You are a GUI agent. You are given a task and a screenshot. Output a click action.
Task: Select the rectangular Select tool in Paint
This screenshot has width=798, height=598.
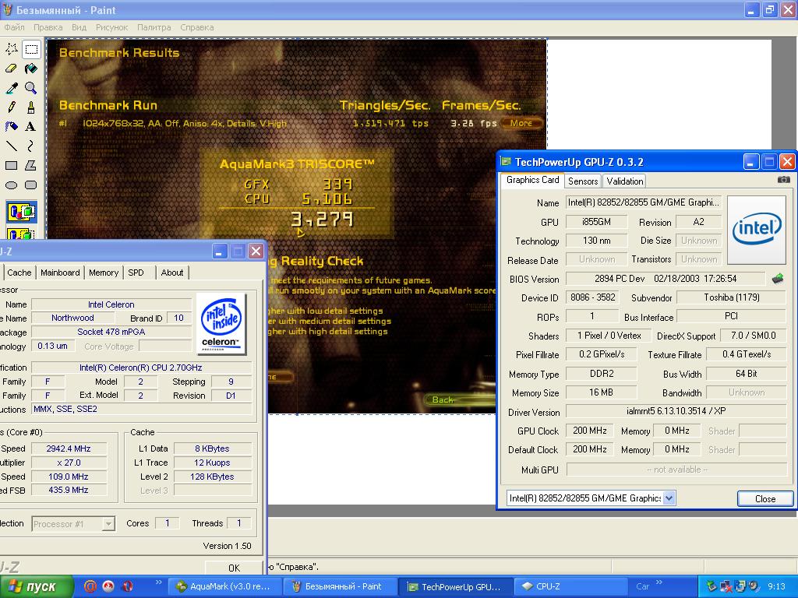click(31, 49)
